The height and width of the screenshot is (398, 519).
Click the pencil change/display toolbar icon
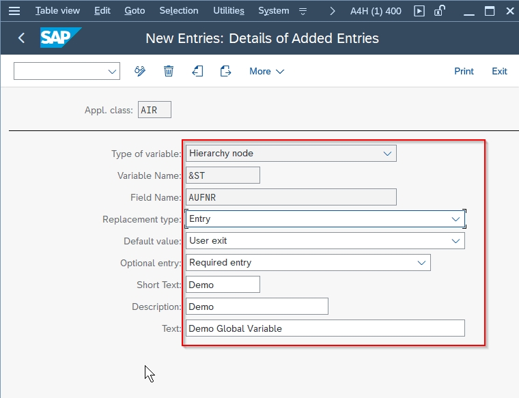(x=141, y=71)
